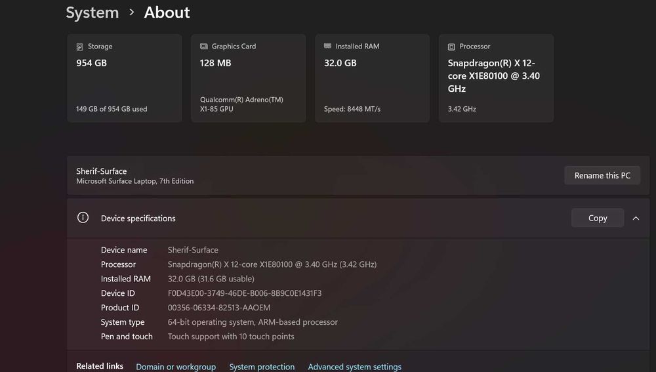Click the Product ID value text

(x=219, y=308)
